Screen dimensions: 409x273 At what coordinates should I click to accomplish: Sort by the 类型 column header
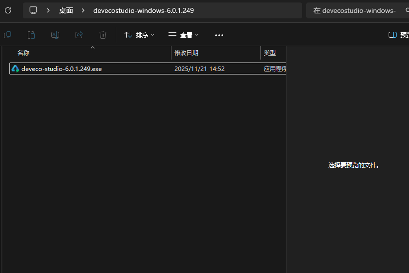coord(270,53)
